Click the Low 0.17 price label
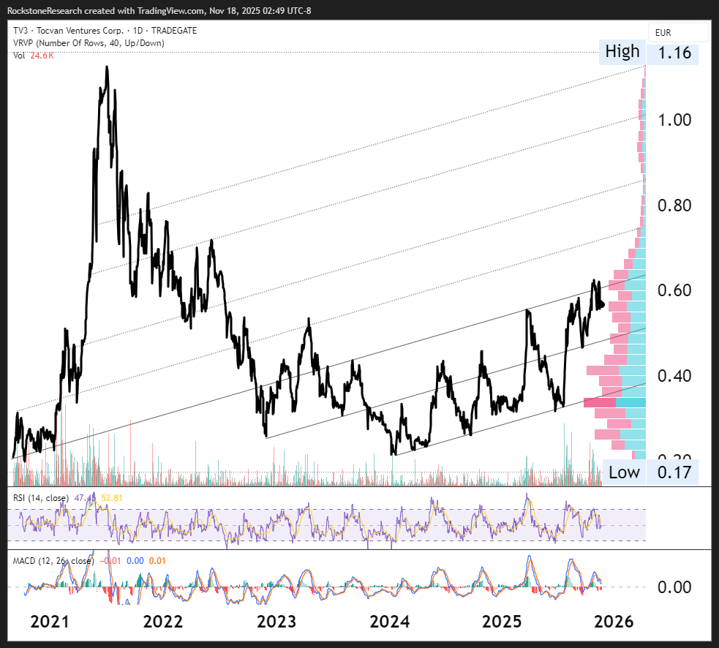 click(650, 472)
